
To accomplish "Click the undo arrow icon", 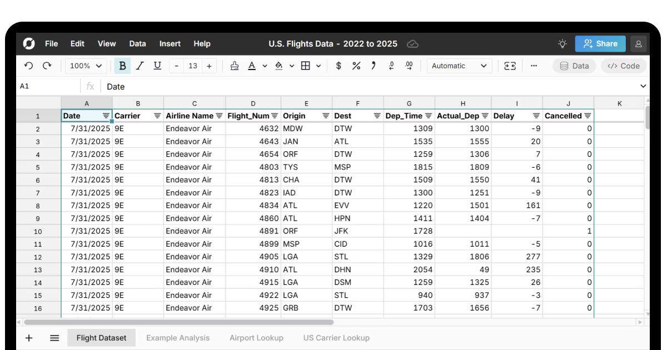I will coord(28,66).
